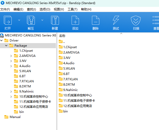Expand 4.Audio in the tree
This screenshot has width=159, height=130.
tap(11, 66)
